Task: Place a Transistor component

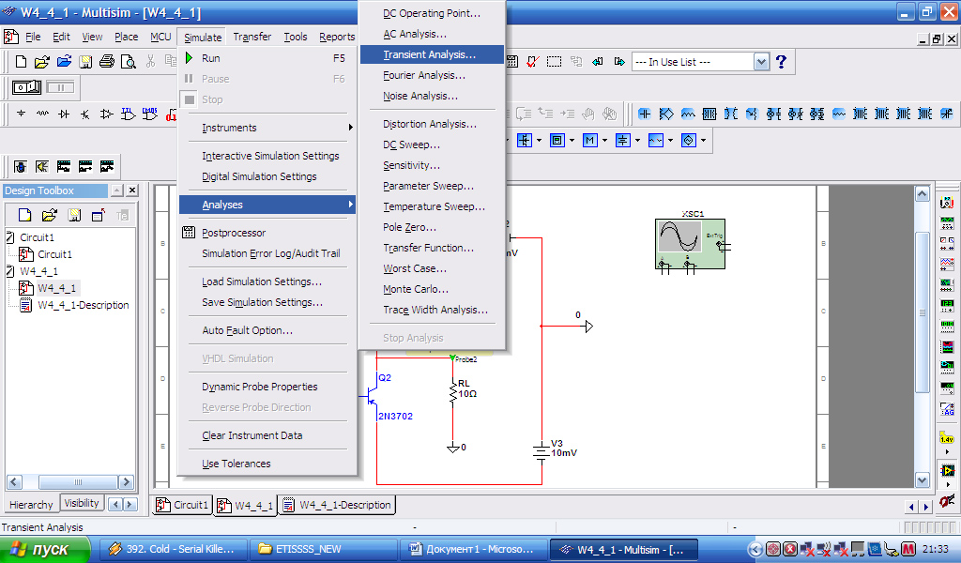Action: [85, 114]
